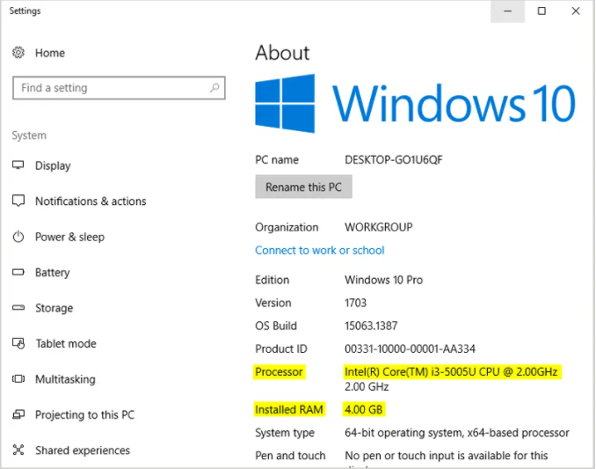596x469 pixels.
Task: Click the Windows 10 logo image
Action: (415, 103)
